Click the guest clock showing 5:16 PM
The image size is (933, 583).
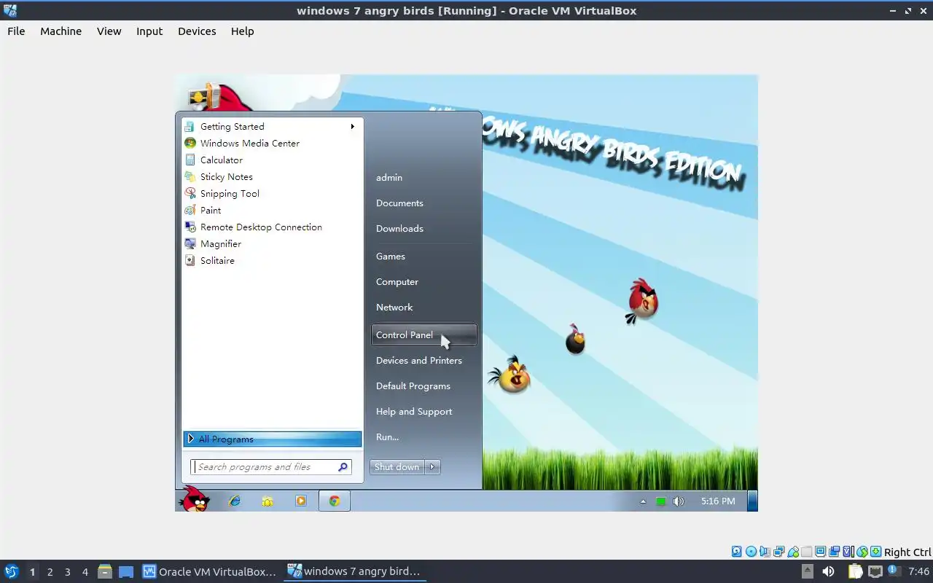pyautogui.click(x=718, y=501)
